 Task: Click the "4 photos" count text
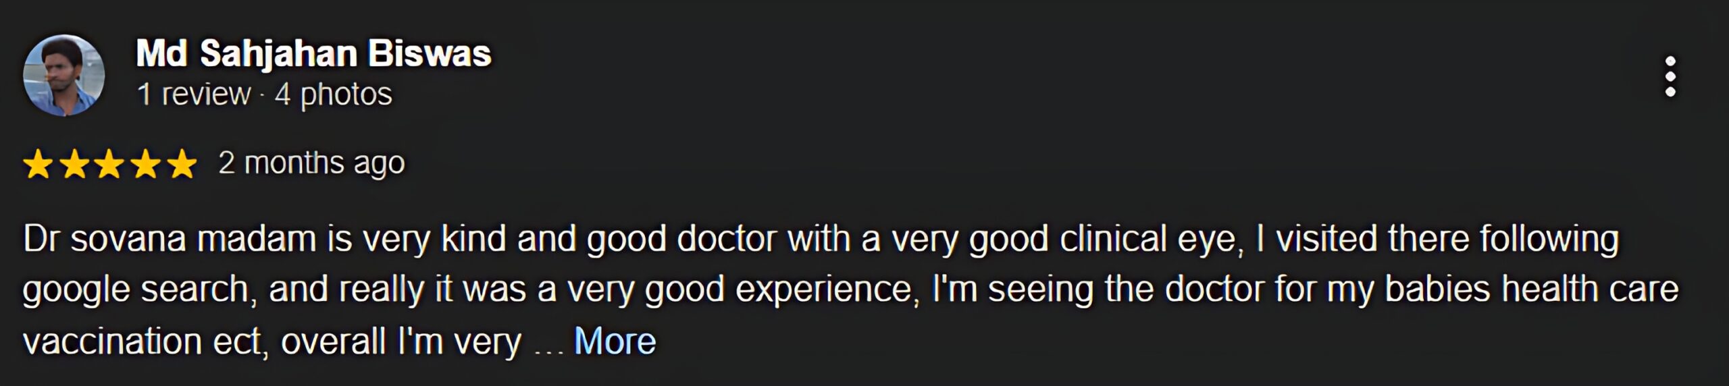(x=333, y=94)
